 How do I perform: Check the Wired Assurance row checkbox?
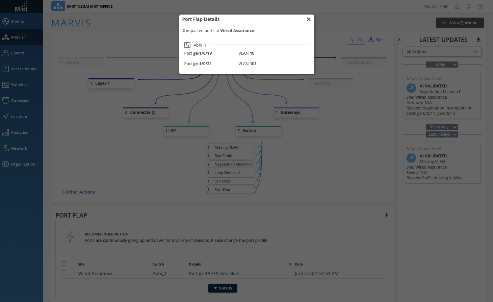pyautogui.click(x=64, y=273)
